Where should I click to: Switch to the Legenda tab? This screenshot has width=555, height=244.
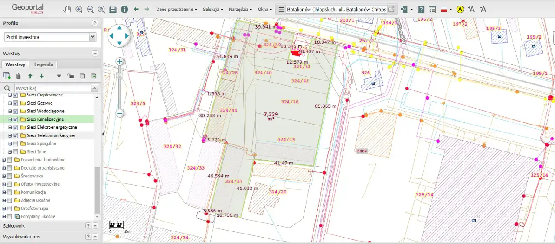44,64
